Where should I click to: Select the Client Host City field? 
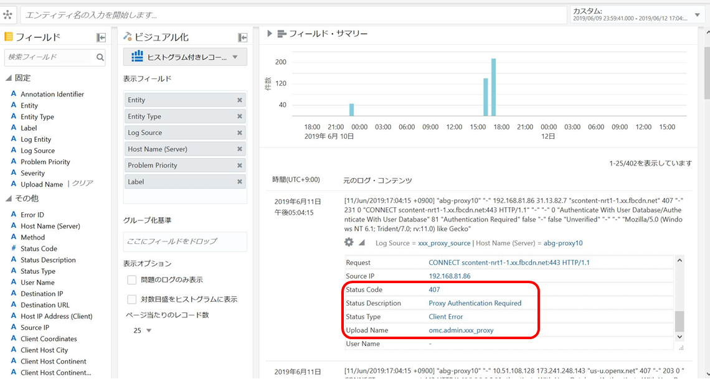pyautogui.click(x=44, y=350)
